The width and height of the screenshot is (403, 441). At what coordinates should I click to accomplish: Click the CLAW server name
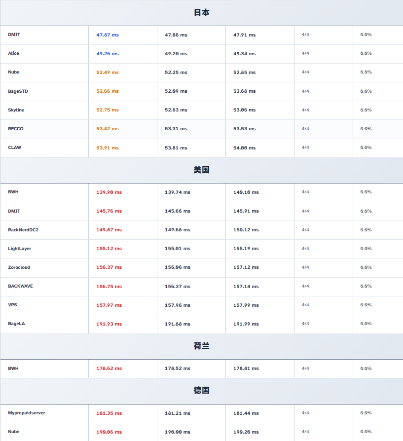click(14, 147)
